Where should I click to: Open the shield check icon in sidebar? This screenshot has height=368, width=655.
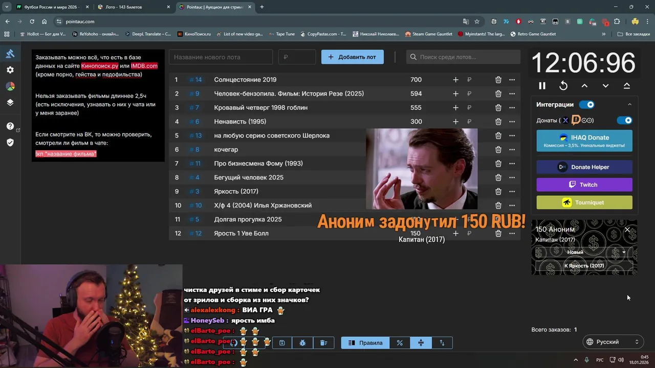pos(10,142)
